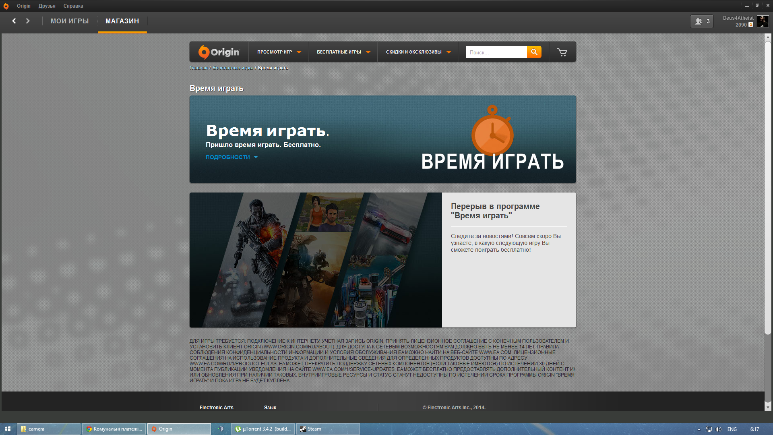Click the orange stopwatch banner graphic
Image resolution: width=773 pixels, height=435 pixels.
click(492, 131)
